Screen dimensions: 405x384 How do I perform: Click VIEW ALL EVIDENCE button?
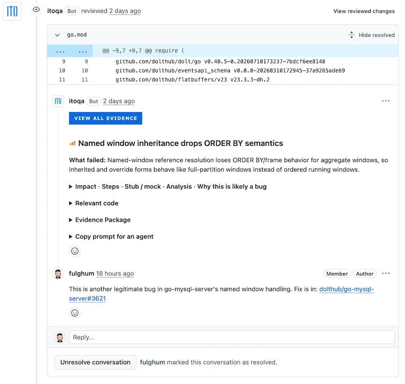(x=105, y=118)
